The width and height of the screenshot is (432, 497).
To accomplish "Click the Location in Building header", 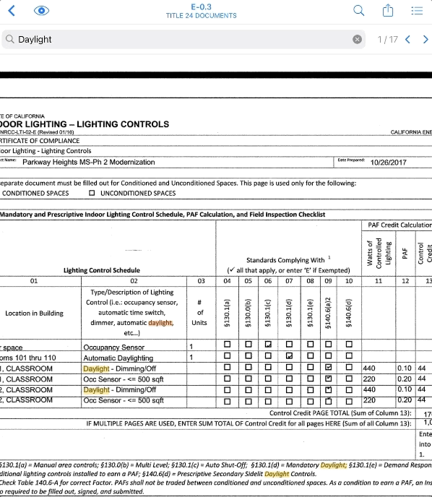I will coord(34,314).
